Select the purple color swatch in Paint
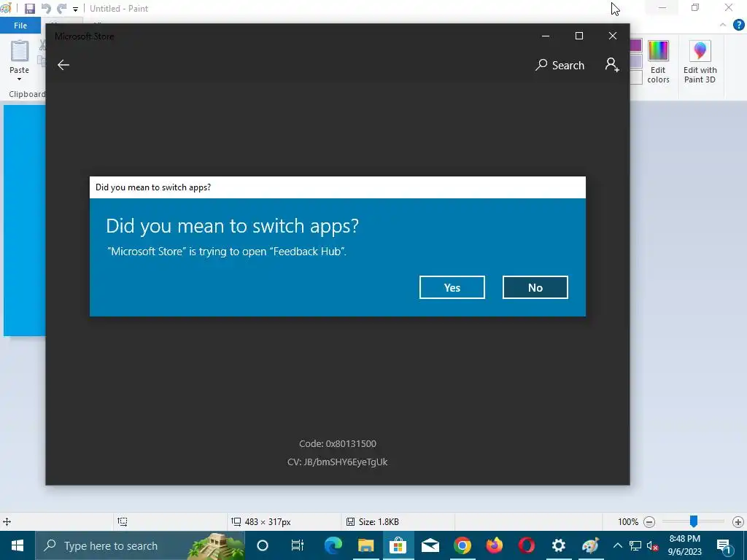The height and width of the screenshot is (560, 747). point(636,46)
